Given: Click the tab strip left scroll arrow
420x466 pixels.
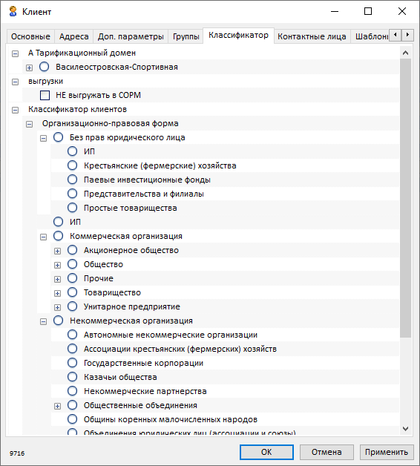Looking at the screenshot, I should [x=395, y=35].
